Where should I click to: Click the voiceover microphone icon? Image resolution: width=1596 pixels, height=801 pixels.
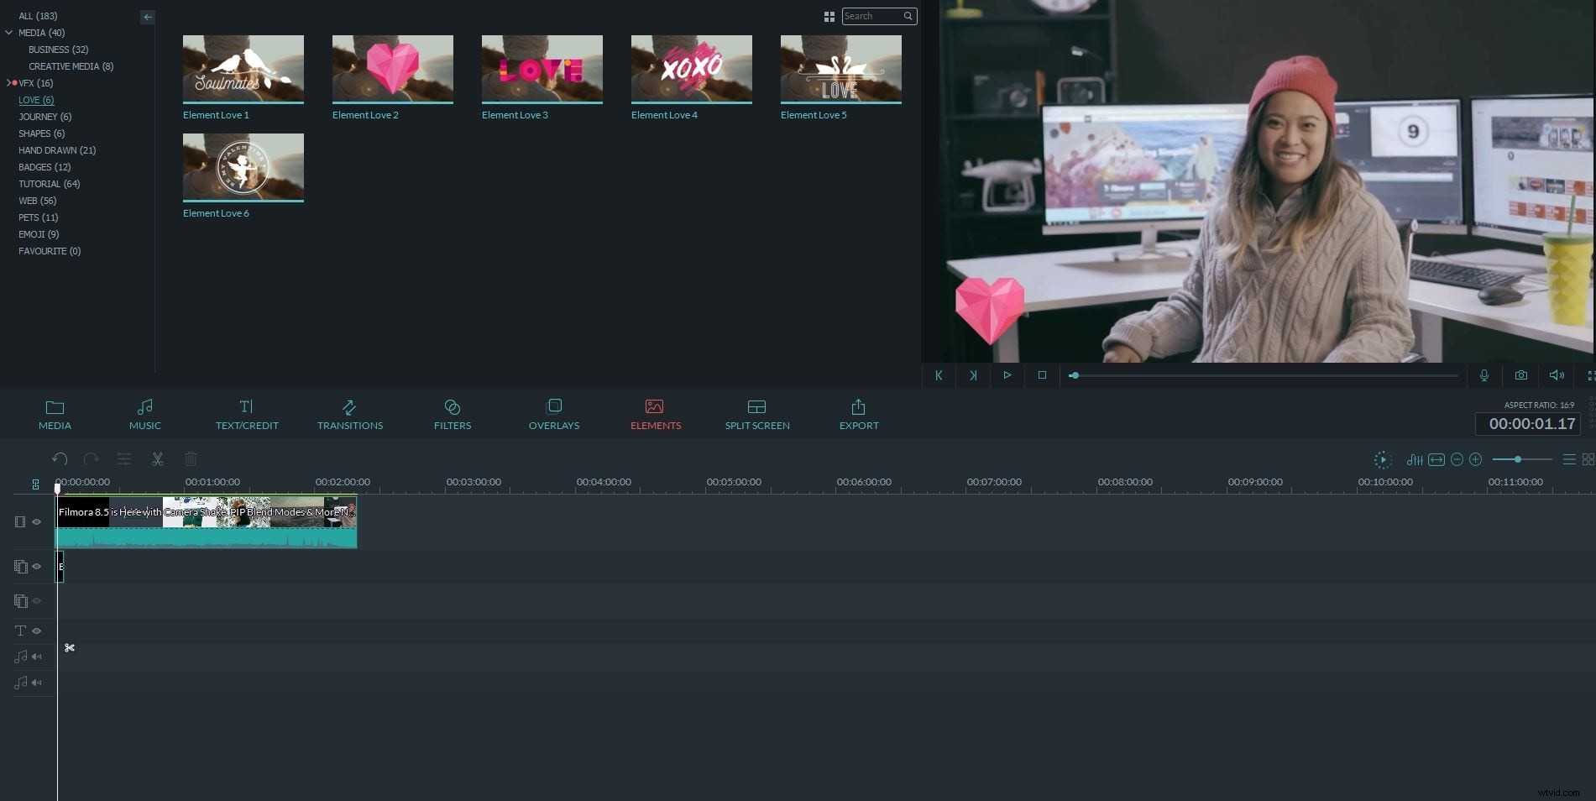point(1483,375)
